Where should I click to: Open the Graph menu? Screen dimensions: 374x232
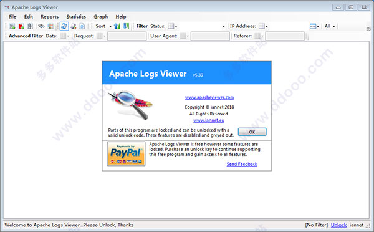pyautogui.click(x=100, y=17)
